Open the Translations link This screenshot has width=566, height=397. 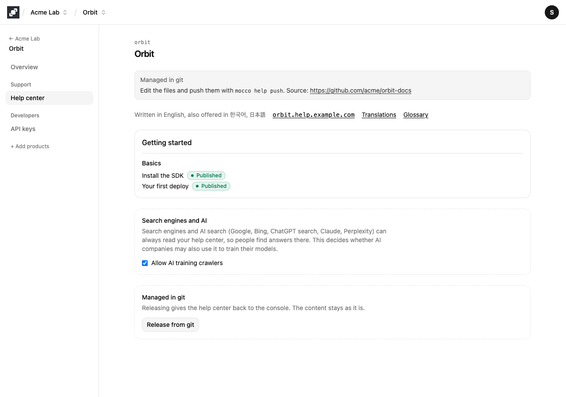tap(379, 115)
